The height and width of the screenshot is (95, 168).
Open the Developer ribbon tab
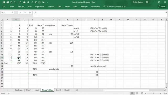coord(84,7)
